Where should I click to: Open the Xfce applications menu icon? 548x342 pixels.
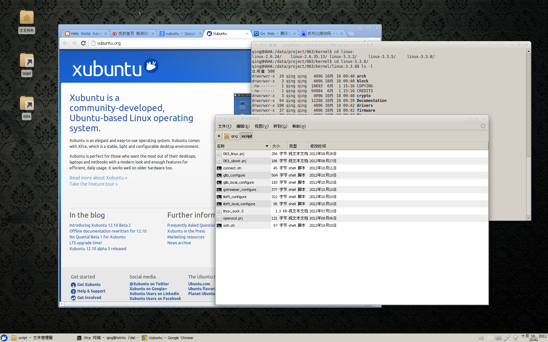pos(4,338)
